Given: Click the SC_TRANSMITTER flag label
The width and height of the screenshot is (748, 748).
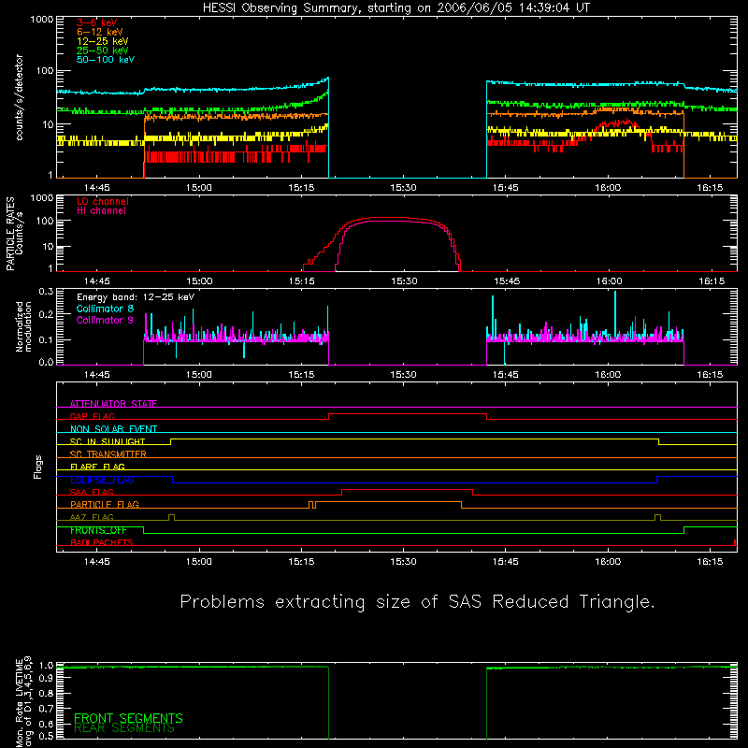Looking at the screenshot, I should tap(108, 454).
